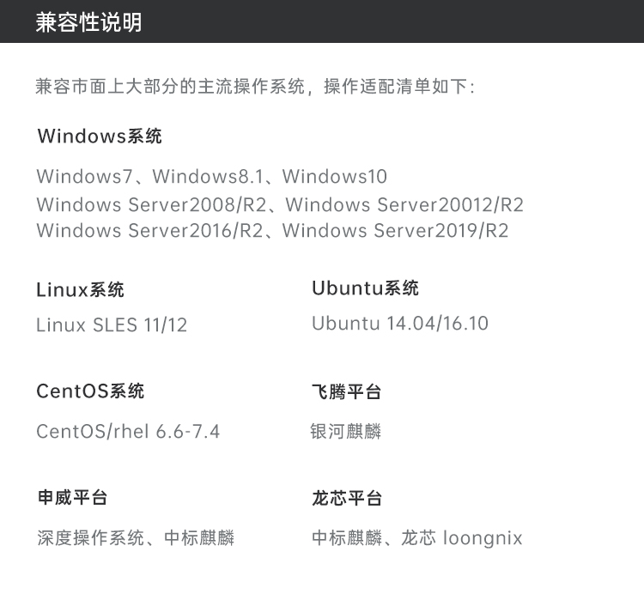Click the 中标麒麟、龙芯 loongnix entry
The height and width of the screenshot is (600, 644).
pyautogui.click(x=416, y=538)
